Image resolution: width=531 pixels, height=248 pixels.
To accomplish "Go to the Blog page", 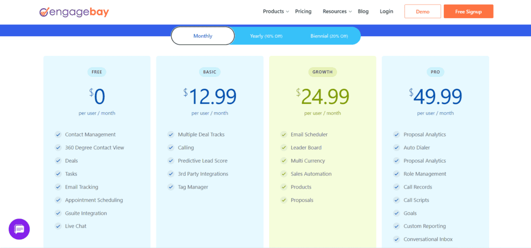I will [363, 11].
